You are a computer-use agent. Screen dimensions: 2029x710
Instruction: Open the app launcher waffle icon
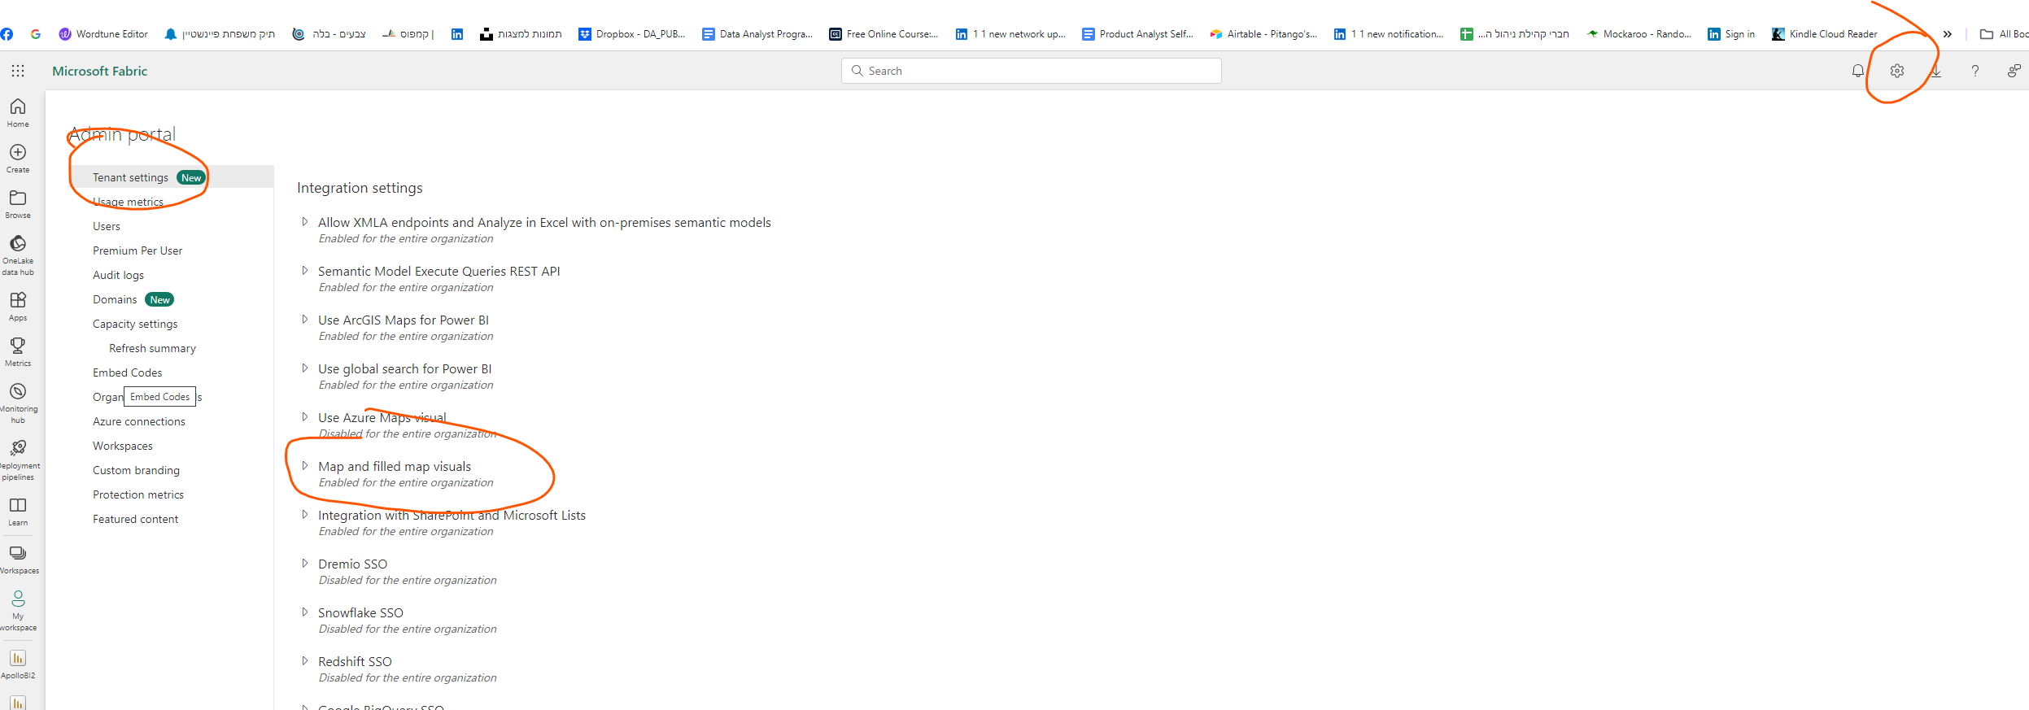tap(18, 71)
